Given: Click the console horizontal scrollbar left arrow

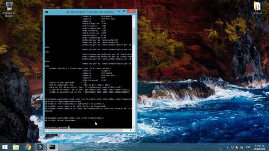Looking at the screenshot, I should click(46, 130).
